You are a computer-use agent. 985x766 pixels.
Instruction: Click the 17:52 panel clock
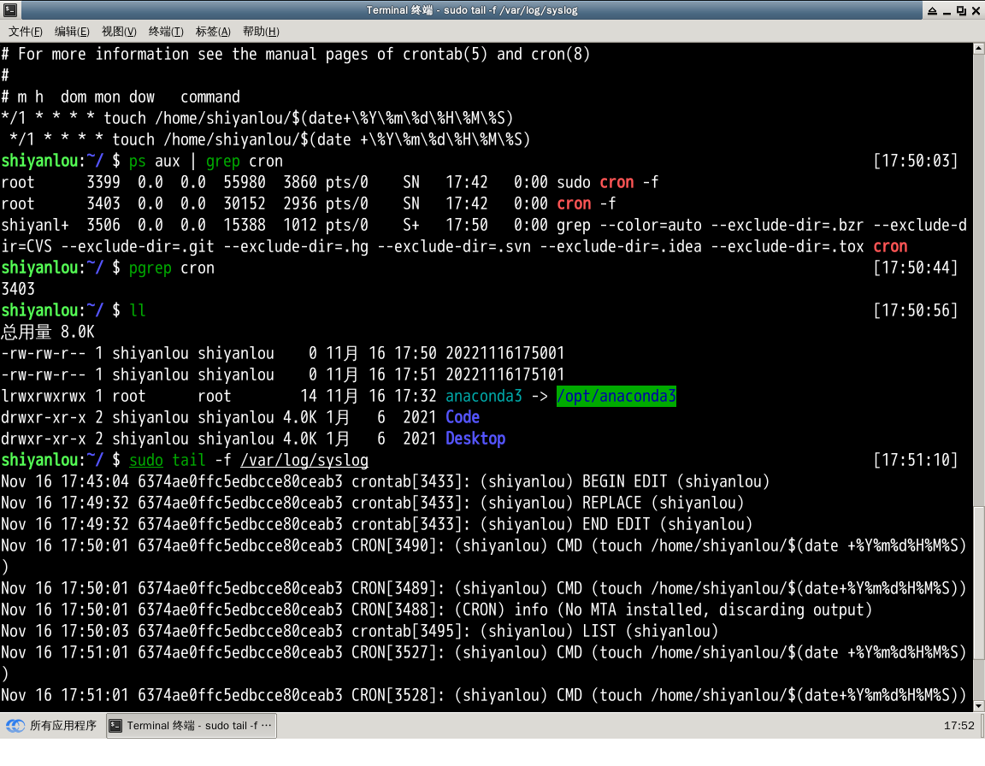958,726
